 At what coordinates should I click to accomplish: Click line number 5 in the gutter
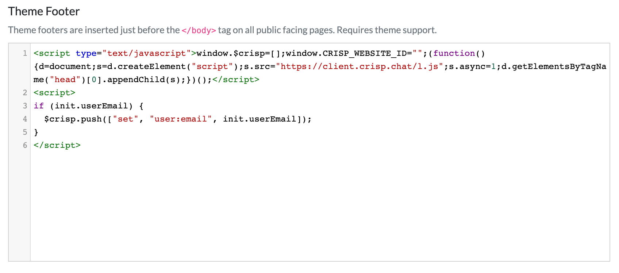coord(25,132)
